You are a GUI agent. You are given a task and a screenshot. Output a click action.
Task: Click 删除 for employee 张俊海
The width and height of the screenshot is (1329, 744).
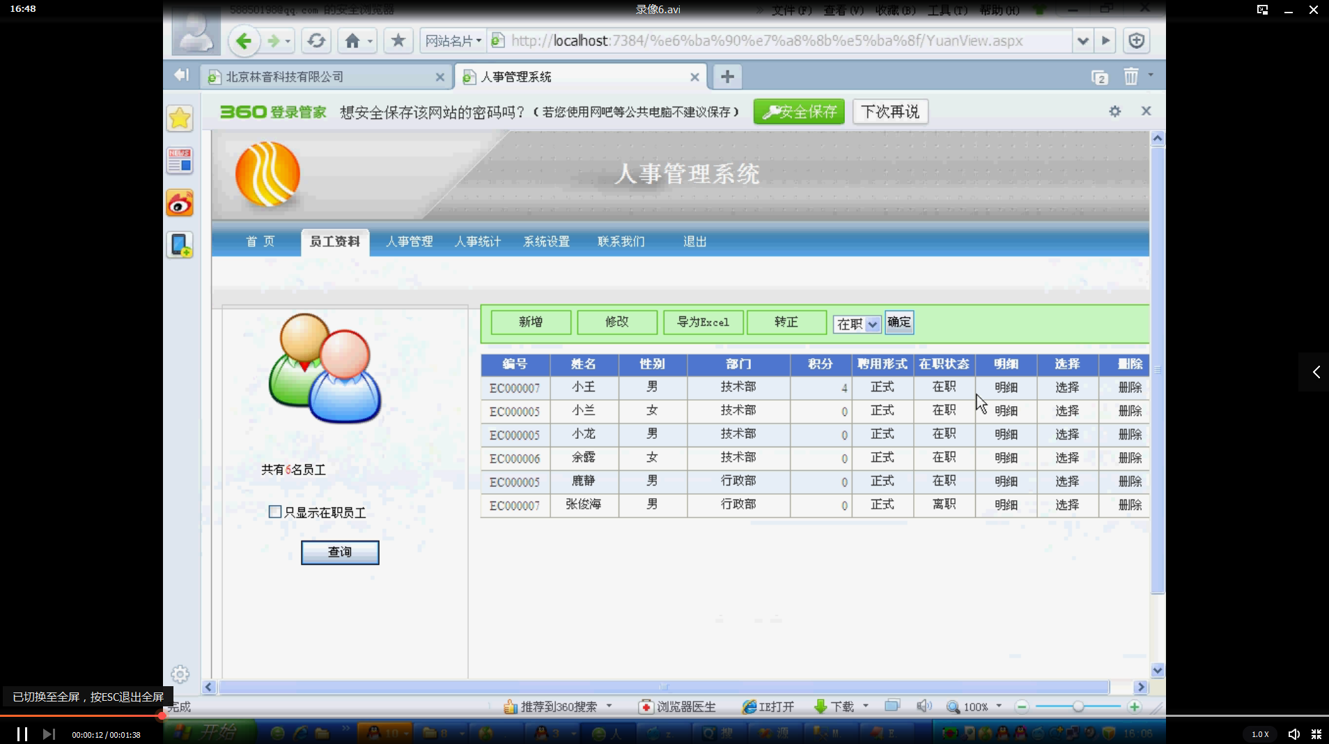1130,505
